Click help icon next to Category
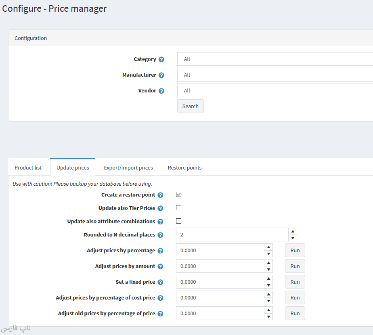373x335 pixels. pos(161,59)
